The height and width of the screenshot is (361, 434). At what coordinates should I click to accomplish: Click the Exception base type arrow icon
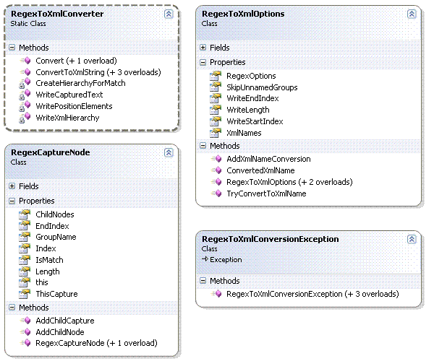coord(205,259)
